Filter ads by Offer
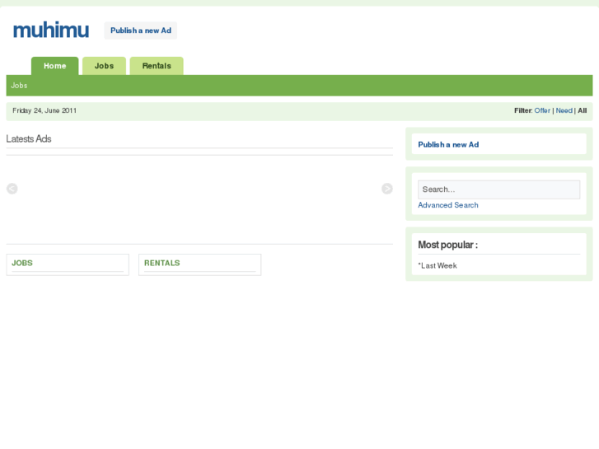This screenshot has height=449, width=599. tap(542, 110)
